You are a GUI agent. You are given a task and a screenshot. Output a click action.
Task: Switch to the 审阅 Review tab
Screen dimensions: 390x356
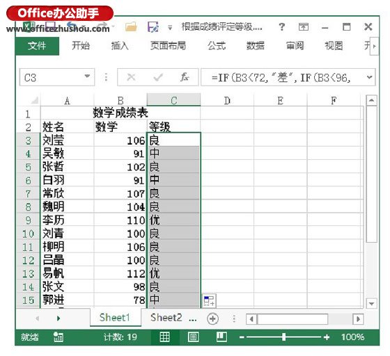295,46
